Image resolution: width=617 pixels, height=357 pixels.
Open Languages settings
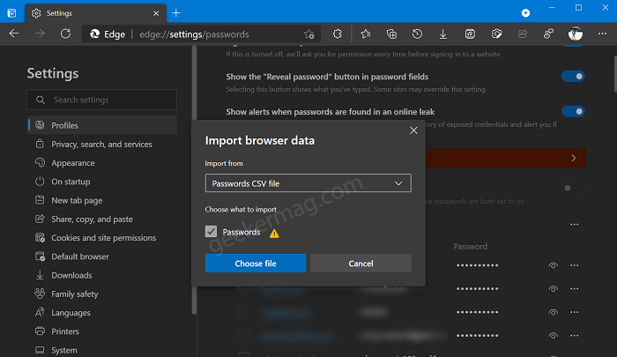coord(102,313)
